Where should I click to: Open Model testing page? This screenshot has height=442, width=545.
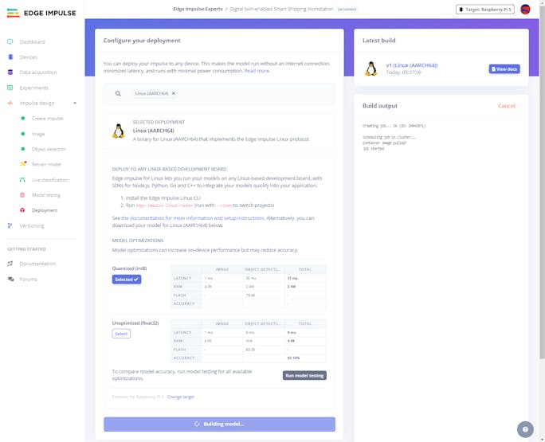[x=46, y=195]
